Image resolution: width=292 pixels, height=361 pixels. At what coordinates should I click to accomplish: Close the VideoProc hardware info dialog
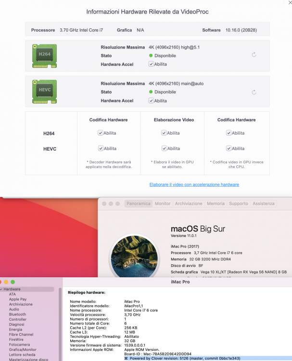coord(290,3)
